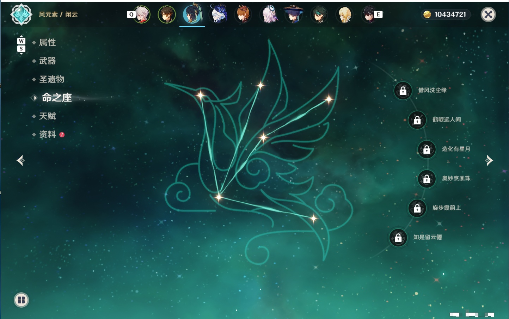Go to previous character with left arrow
Image resolution: width=509 pixels, height=319 pixels.
20,160
